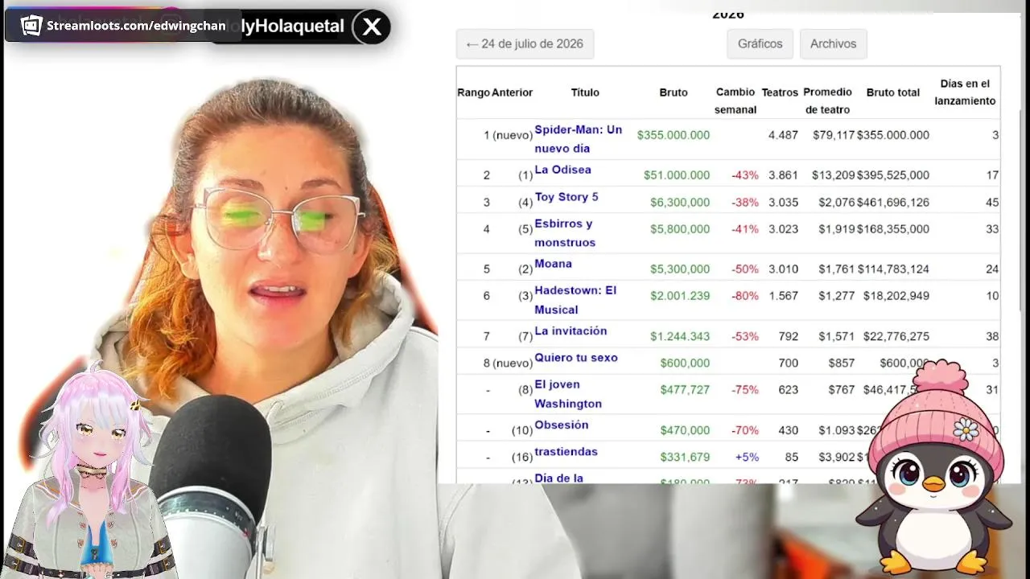Open the Gráficos button
The height and width of the screenshot is (579, 1030).
click(x=760, y=43)
